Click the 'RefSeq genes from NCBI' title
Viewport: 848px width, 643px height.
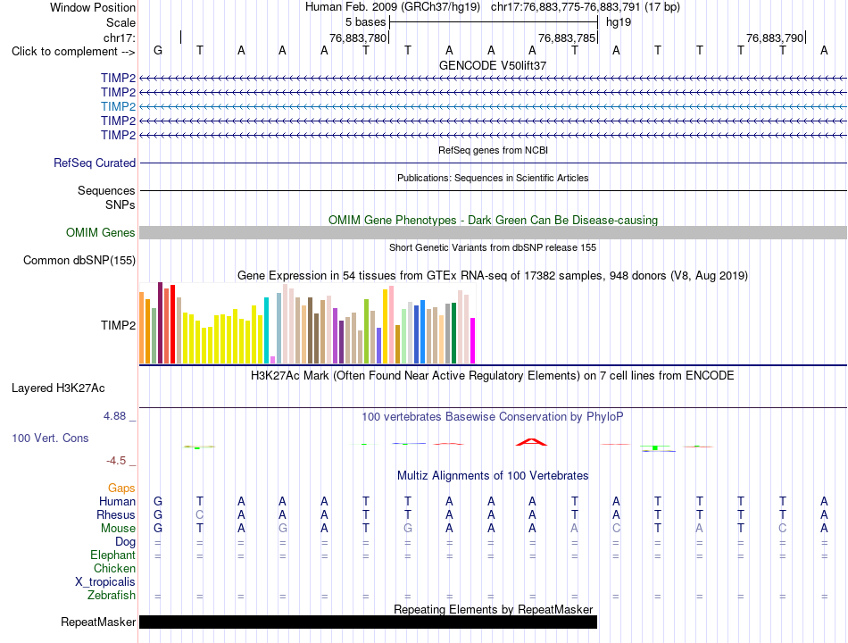pyautogui.click(x=493, y=150)
